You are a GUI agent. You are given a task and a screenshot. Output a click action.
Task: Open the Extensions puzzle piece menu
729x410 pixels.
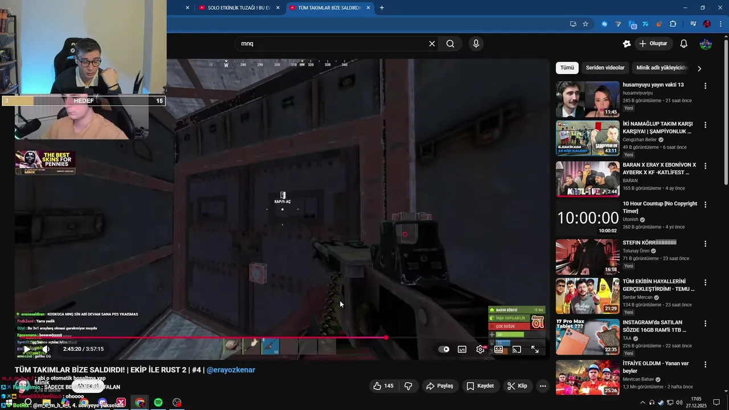coord(673,24)
